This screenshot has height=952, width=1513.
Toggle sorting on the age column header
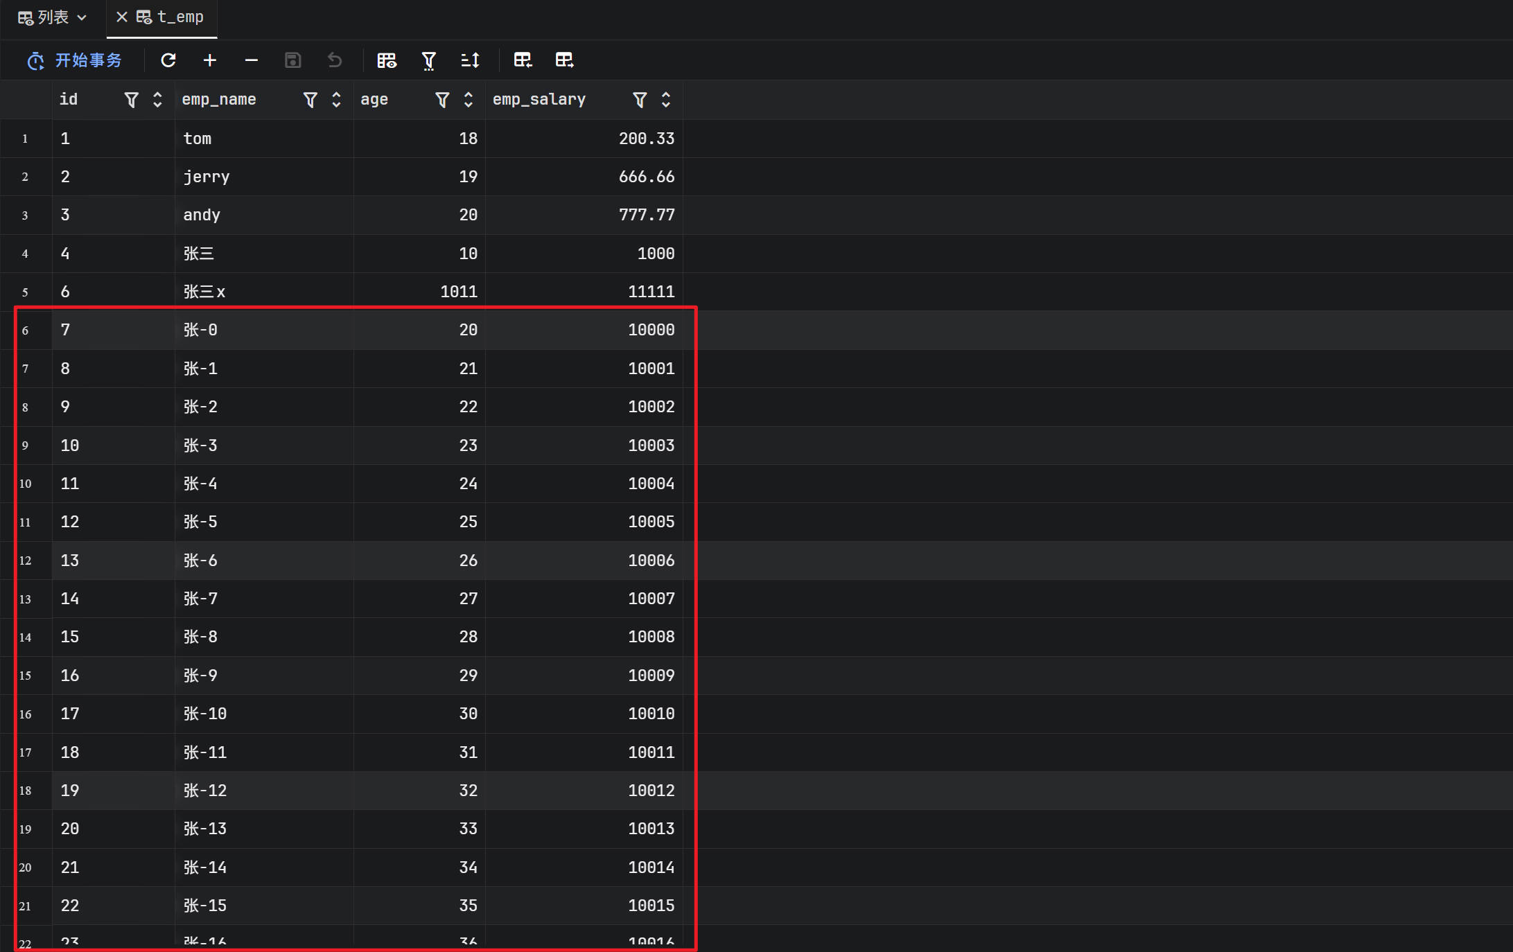(x=469, y=100)
